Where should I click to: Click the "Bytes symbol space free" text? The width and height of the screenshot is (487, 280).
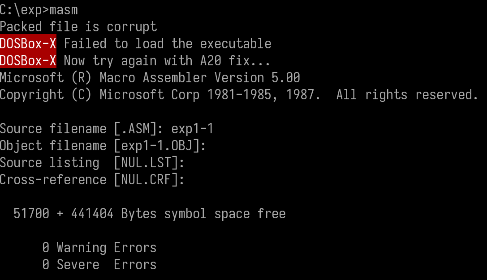tap(203, 214)
